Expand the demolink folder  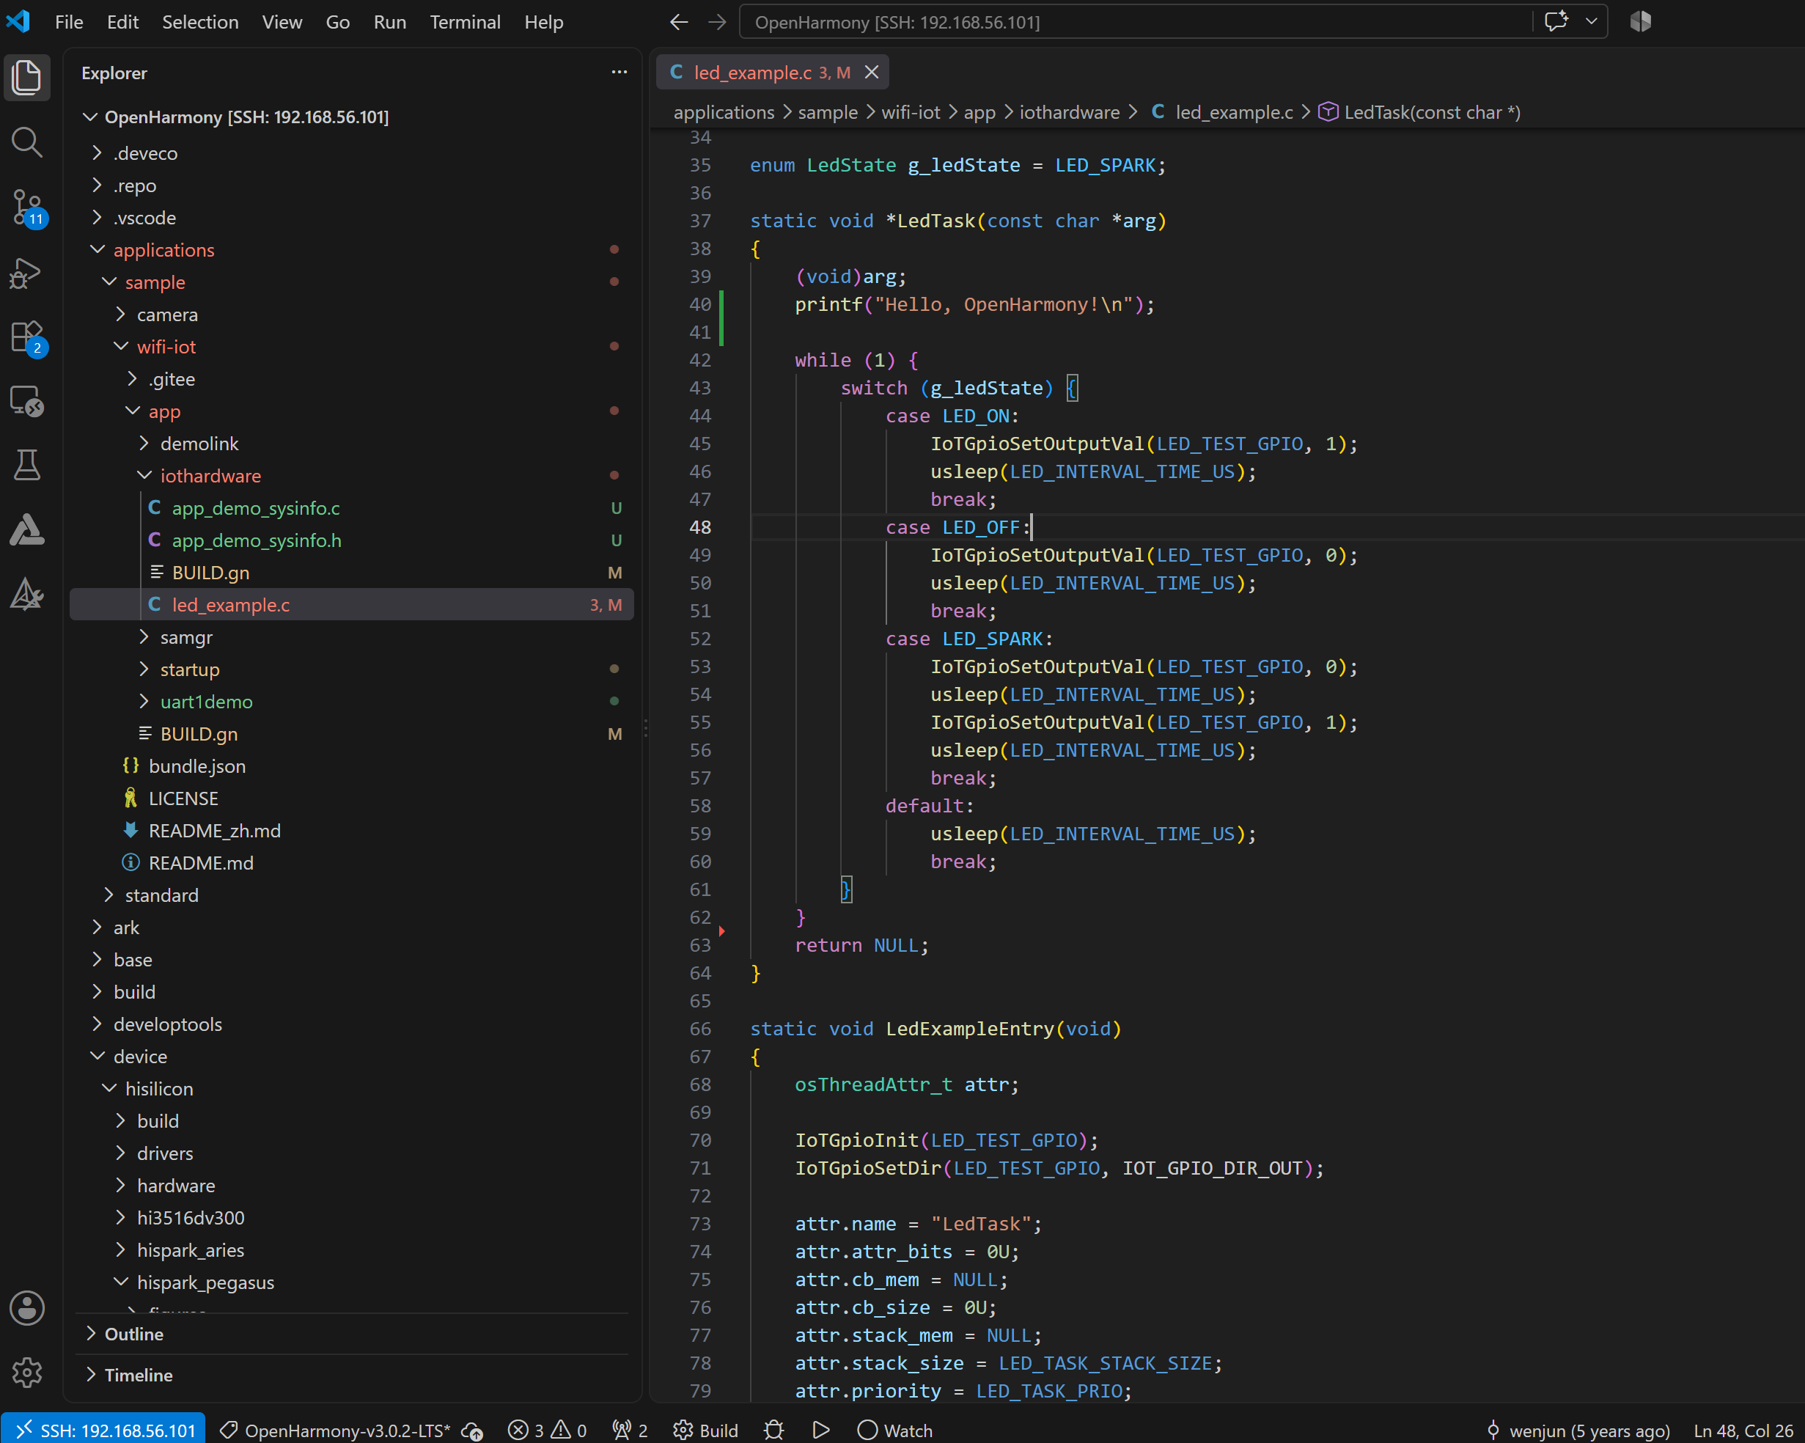(x=352, y=443)
